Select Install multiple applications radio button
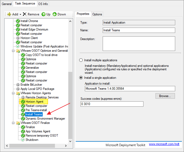This screenshot has width=184, height=152. pos(81,60)
